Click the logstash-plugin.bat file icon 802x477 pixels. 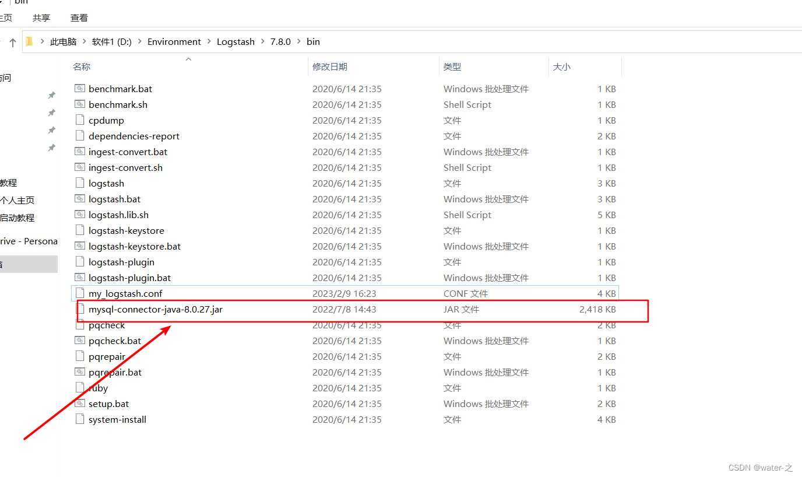tap(80, 278)
